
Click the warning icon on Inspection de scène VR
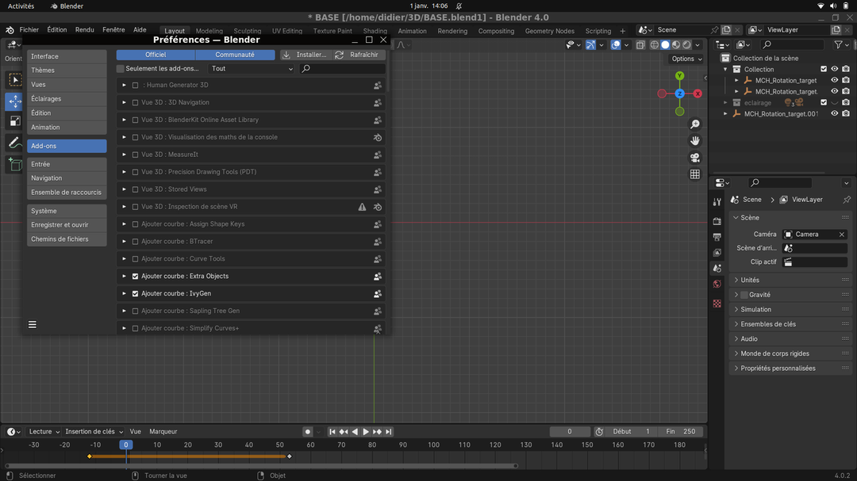(x=363, y=207)
